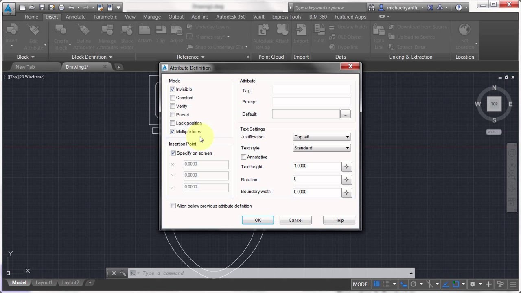Image resolution: width=521 pixels, height=293 pixels.
Task: Check the Verify mode checkbox
Action: click(173, 106)
